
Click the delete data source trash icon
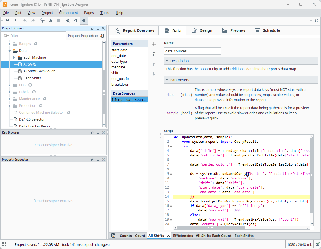[154, 54]
